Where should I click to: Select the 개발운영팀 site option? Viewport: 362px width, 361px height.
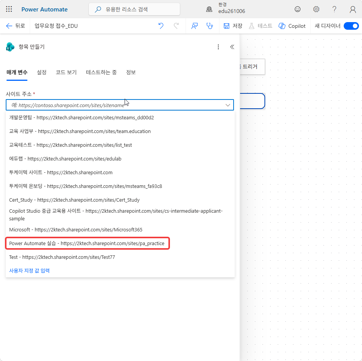click(x=120, y=117)
